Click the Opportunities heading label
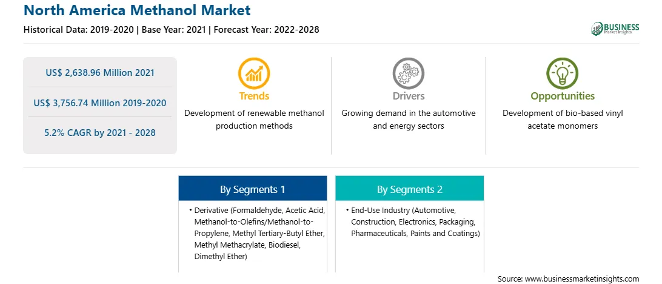The image size is (662, 284). (563, 96)
